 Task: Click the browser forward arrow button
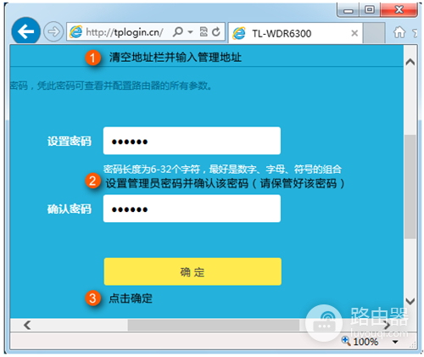point(53,31)
